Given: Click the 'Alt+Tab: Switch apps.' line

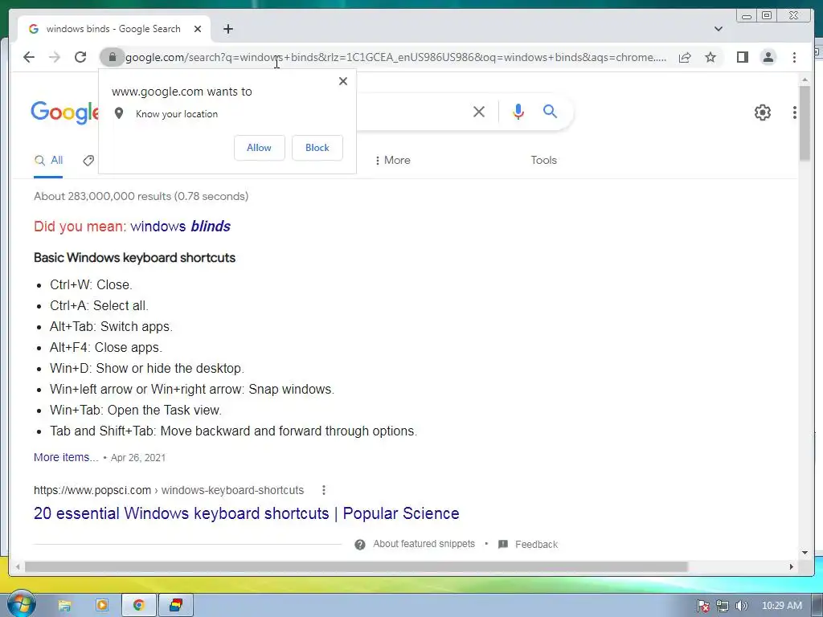Looking at the screenshot, I should point(111,326).
